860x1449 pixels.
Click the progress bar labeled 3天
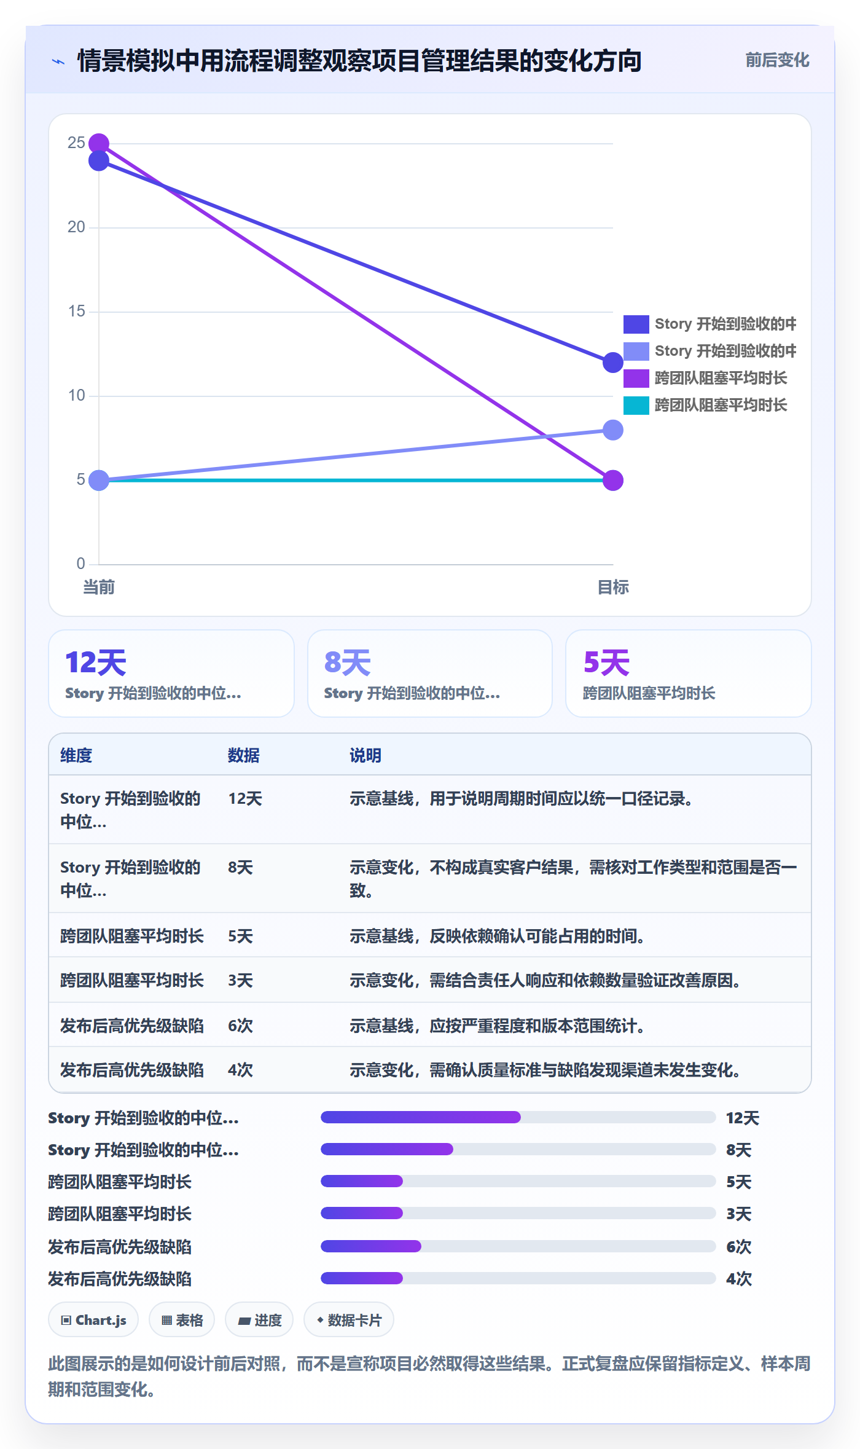pos(518,1213)
